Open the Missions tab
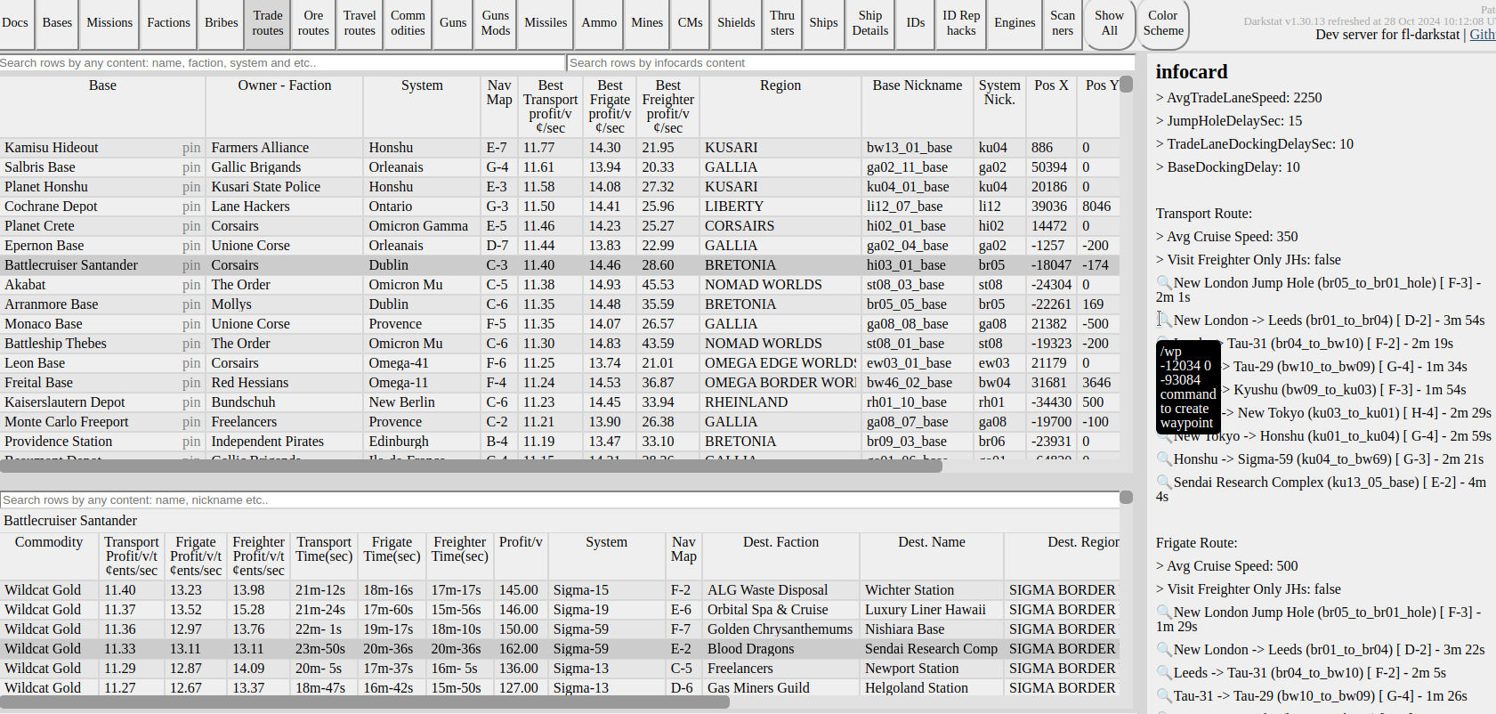1496x714 pixels. coord(109,23)
